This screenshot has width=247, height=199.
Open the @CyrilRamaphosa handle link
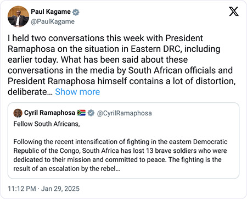point(124,113)
